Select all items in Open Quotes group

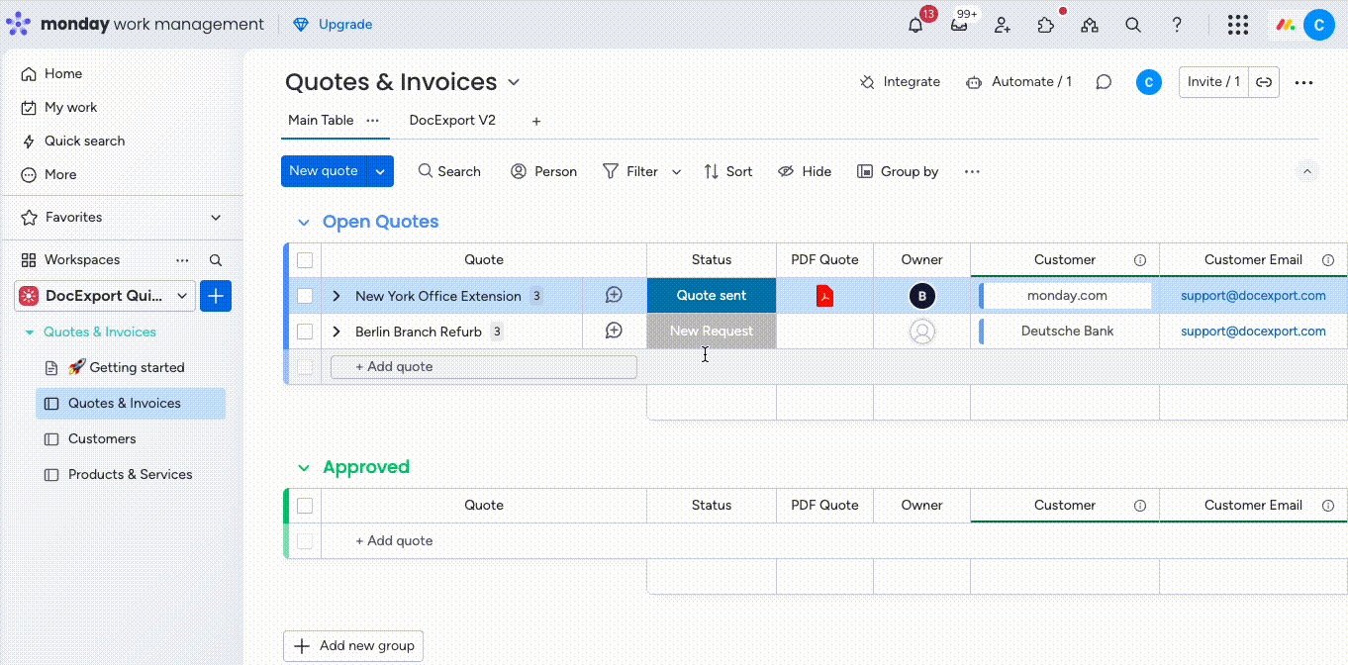(305, 260)
